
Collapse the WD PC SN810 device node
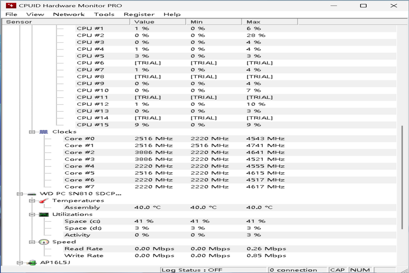[20, 193]
